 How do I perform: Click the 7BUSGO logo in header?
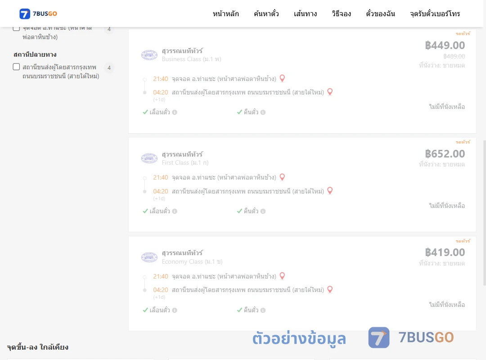38,13
